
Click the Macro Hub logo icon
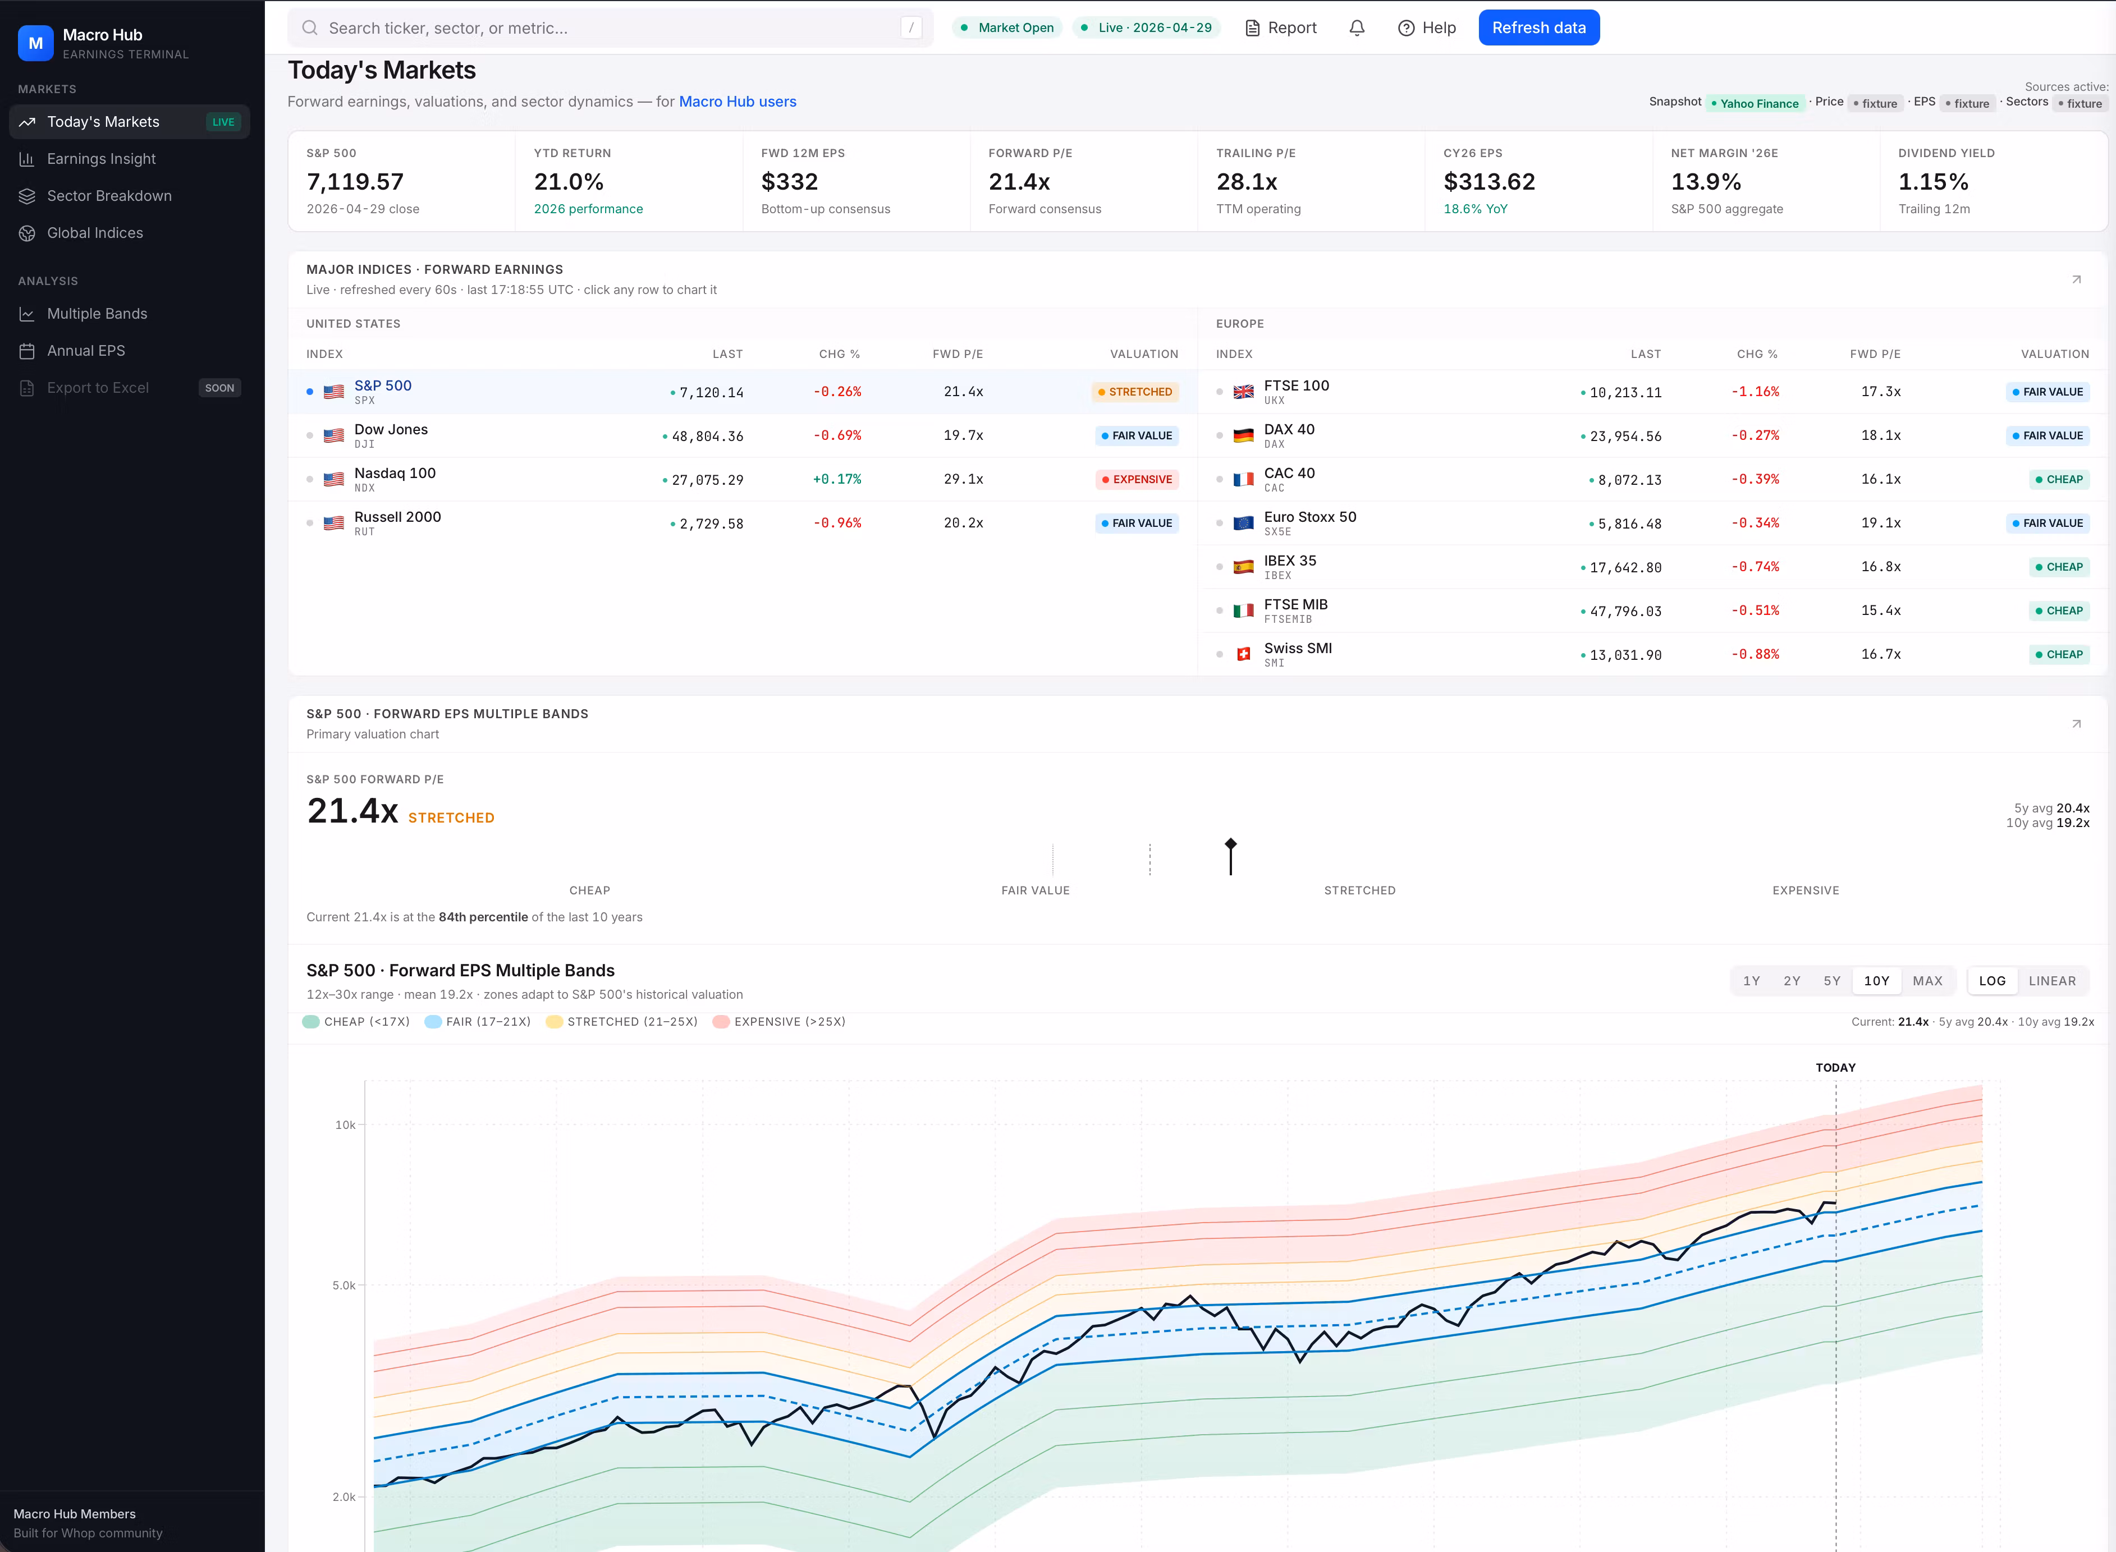click(x=36, y=43)
